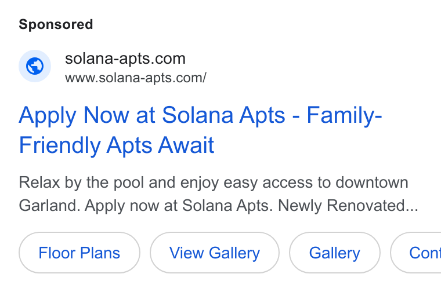Image resolution: width=441 pixels, height=292 pixels.
Task: Click the truncated 'Newly Renovated...' text
Action: (348, 206)
